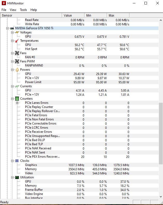Image resolution: width=163 pixels, height=205 pixels.
Task: Expand the PCIe Lanes Errors entry
Action: [x=17, y=103]
